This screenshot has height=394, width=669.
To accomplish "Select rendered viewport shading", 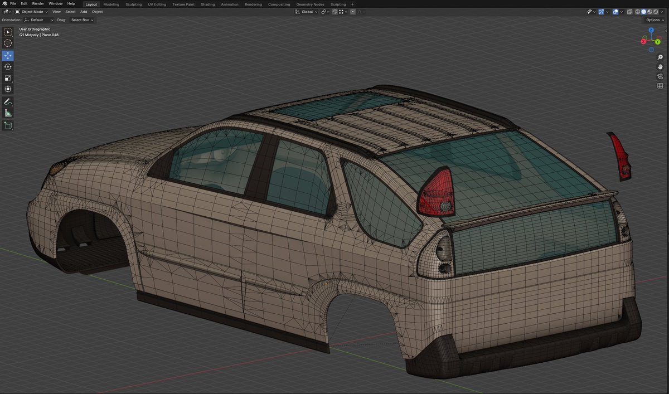I will click(656, 12).
